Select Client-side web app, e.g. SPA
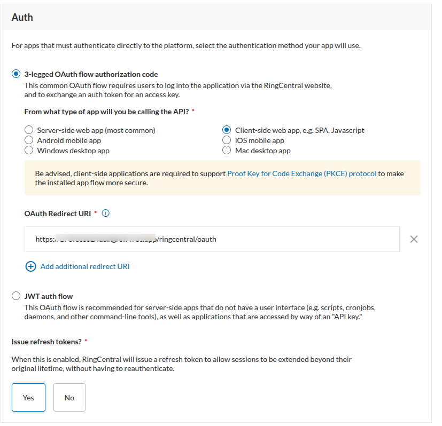The width and height of the screenshot is (442, 426). point(227,130)
